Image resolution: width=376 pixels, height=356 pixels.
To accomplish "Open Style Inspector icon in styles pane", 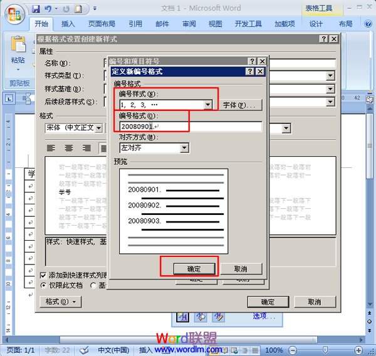I will click(x=201, y=317).
